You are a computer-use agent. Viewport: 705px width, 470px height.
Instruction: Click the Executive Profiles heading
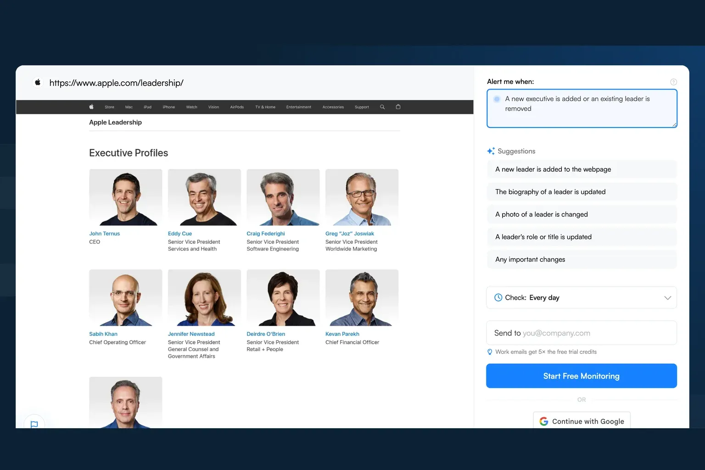point(129,153)
